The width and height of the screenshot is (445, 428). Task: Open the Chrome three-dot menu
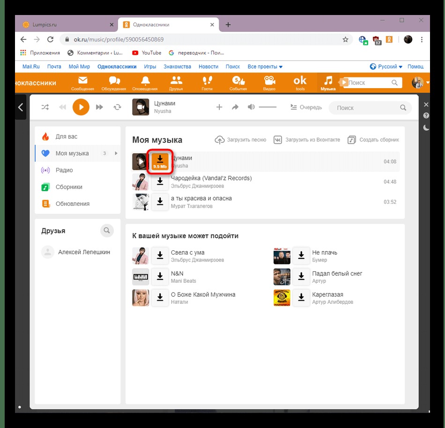(x=422, y=39)
